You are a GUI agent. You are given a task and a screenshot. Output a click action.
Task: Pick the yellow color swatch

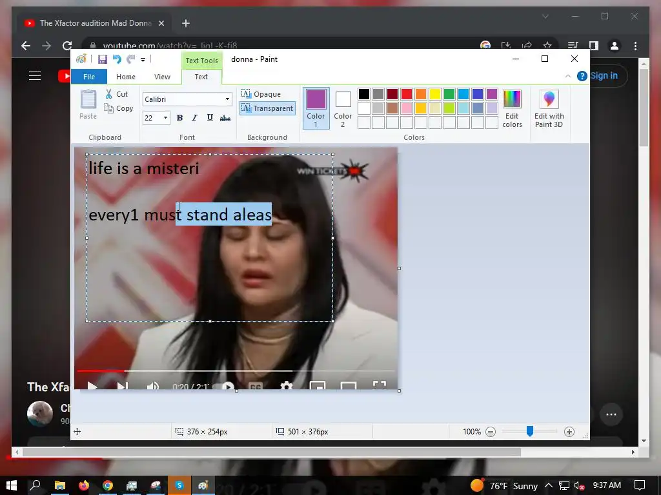point(434,94)
